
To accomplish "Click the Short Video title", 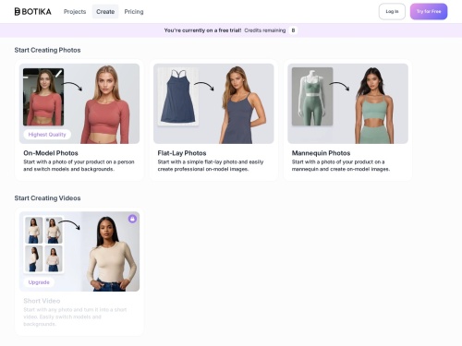I will pos(42,301).
